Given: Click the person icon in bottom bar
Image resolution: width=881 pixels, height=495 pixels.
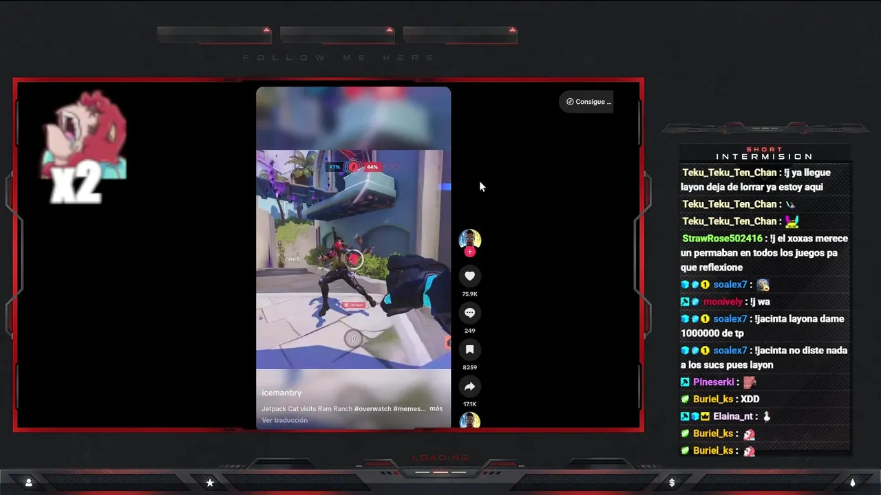Looking at the screenshot, I should (x=29, y=483).
